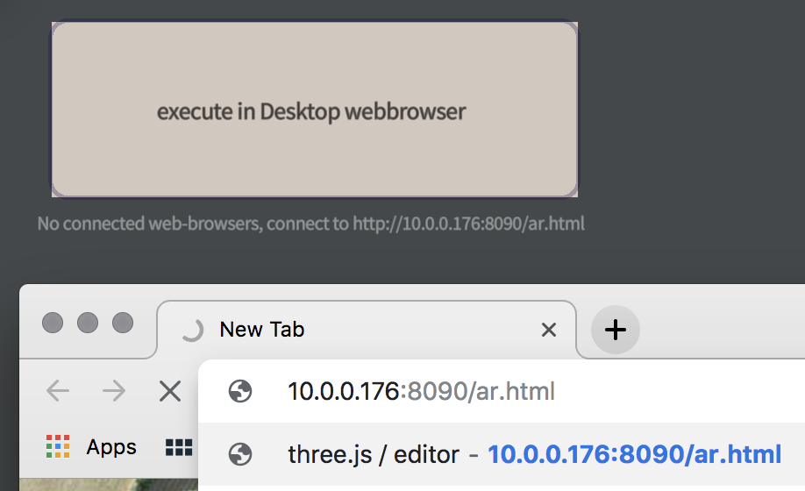Go back with the left arrow
This screenshot has height=491, width=805.
[58, 391]
